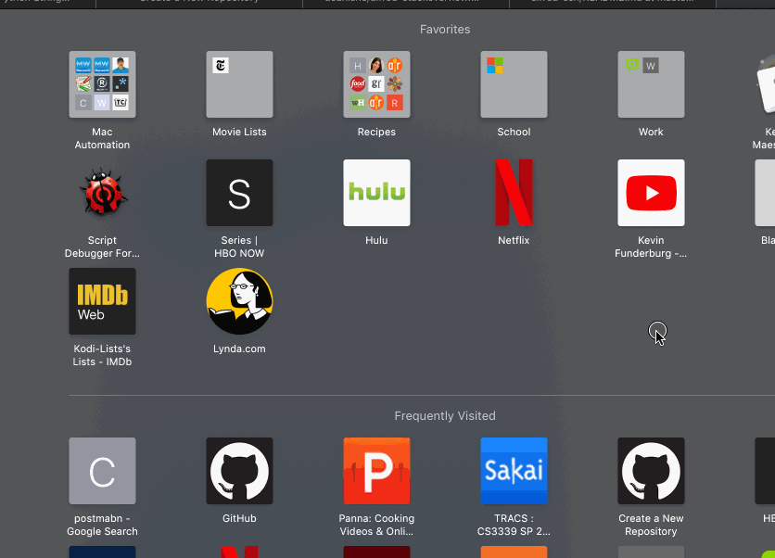Open the TRACS Sakai site tile
Screen dimensions: 775x558
(x=514, y=471)
